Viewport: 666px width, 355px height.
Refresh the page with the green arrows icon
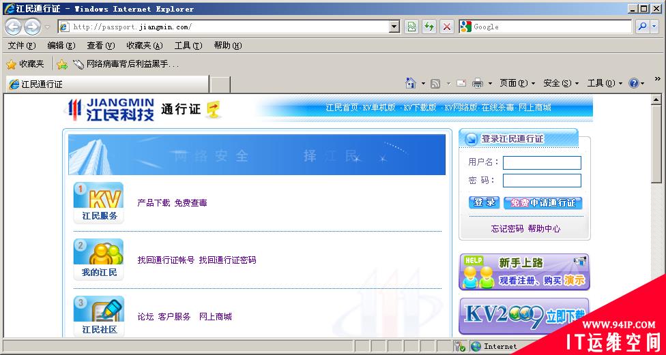click(x=429, y=27)
